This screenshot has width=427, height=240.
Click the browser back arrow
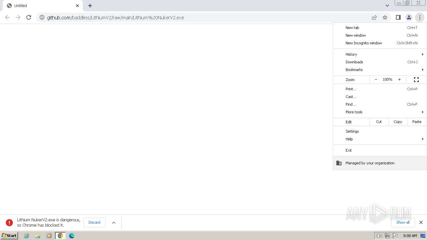pyautogui.click(x=7, y=17)
